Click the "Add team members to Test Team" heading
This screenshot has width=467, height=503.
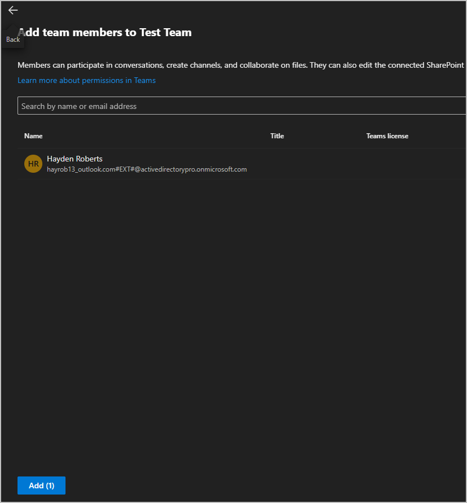point(104,32)
